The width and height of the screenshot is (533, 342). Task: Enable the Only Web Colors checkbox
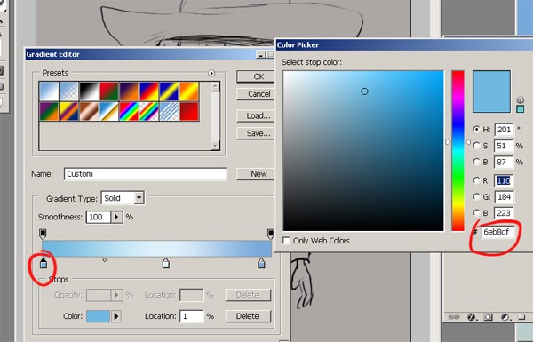tap(286, 241)
